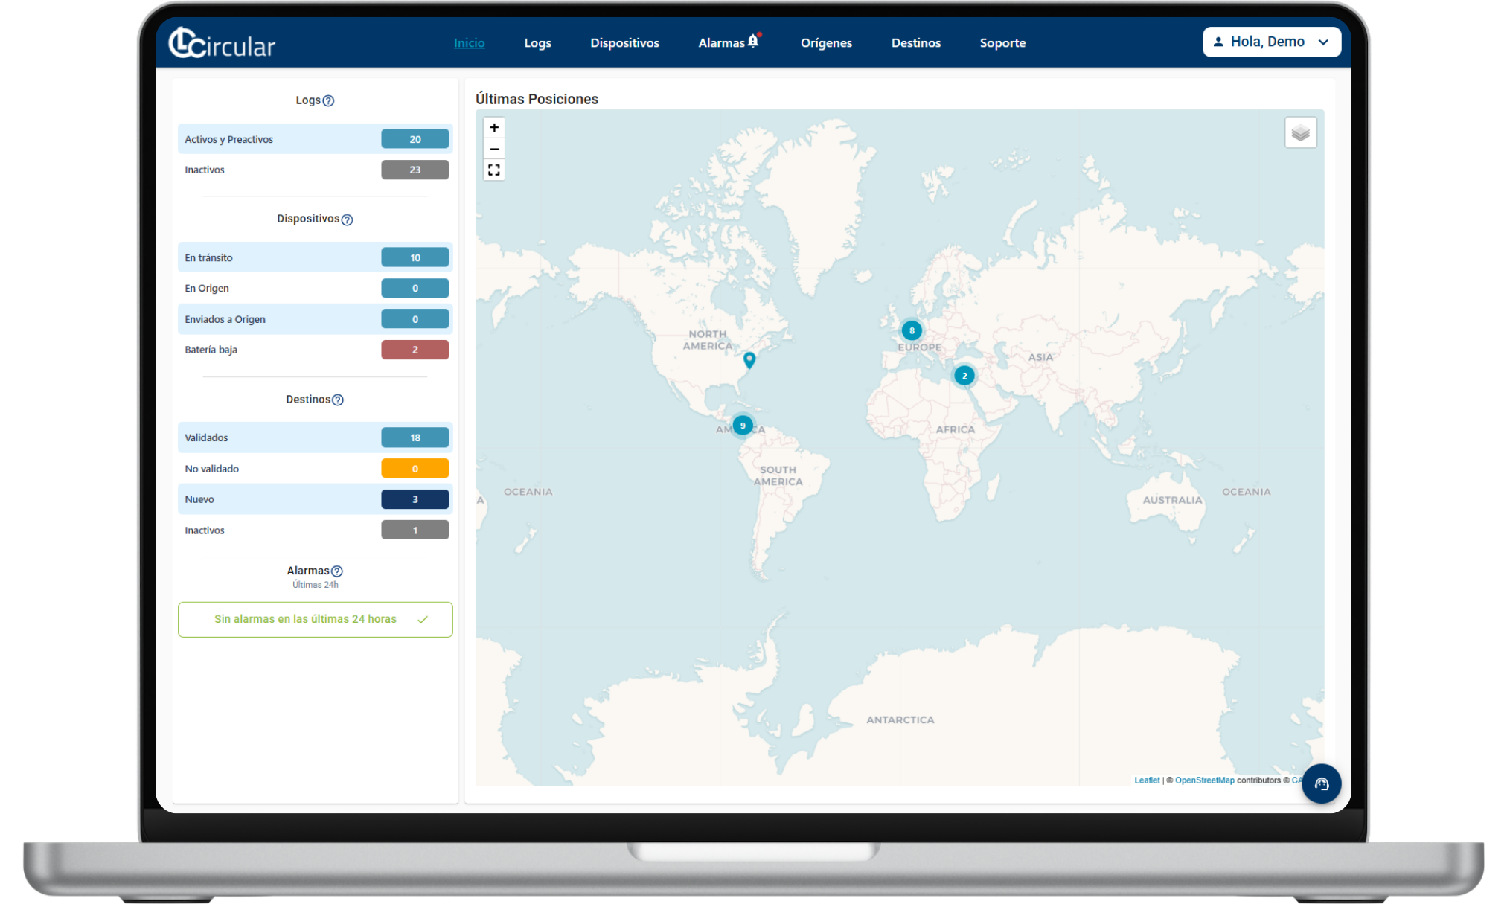Click the Europe cluster marker showing 8
The width and height of the screenshot is (1507, 904).
coord(912,330)
